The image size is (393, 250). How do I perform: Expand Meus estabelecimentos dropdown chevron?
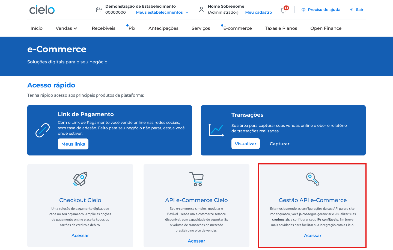[x=187, y=12]
